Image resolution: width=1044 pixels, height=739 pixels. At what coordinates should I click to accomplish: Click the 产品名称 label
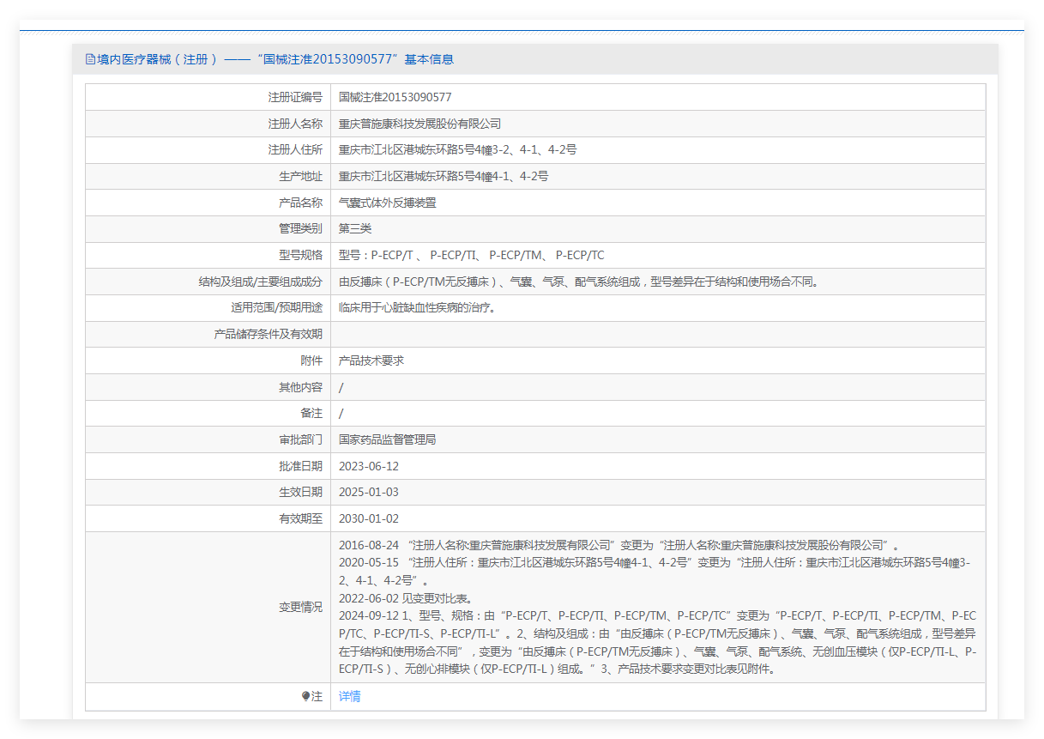(x=301, y=203)
